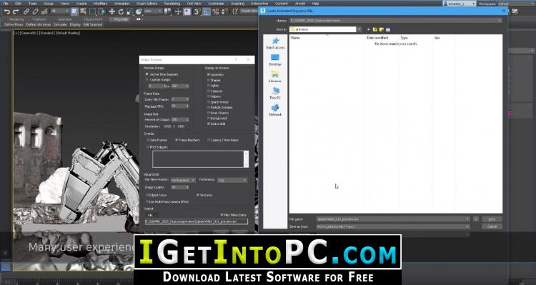The image size is (536, 285).
Task: Toggle the Angle Snap icon
Action: (207, 11)
